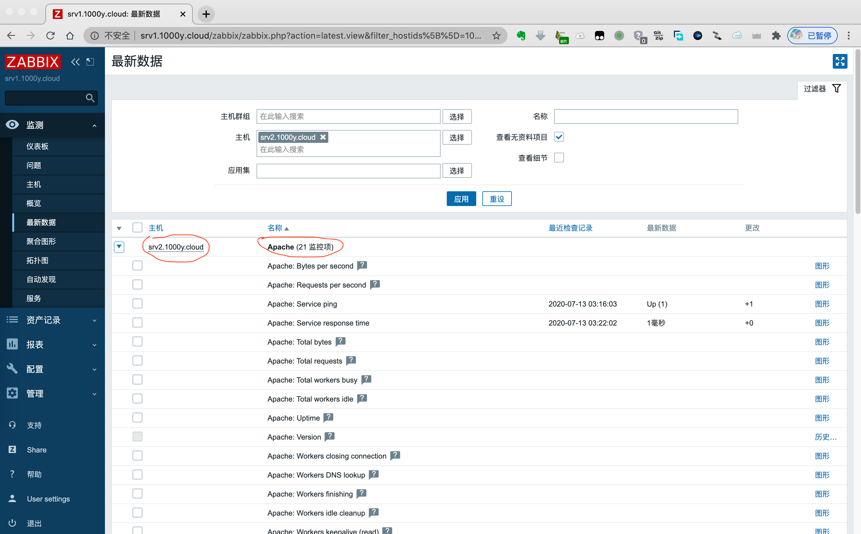Open the Evernote extension icon
The height and width of the screenshot is (534, 861).
click(x=521, y=36)
